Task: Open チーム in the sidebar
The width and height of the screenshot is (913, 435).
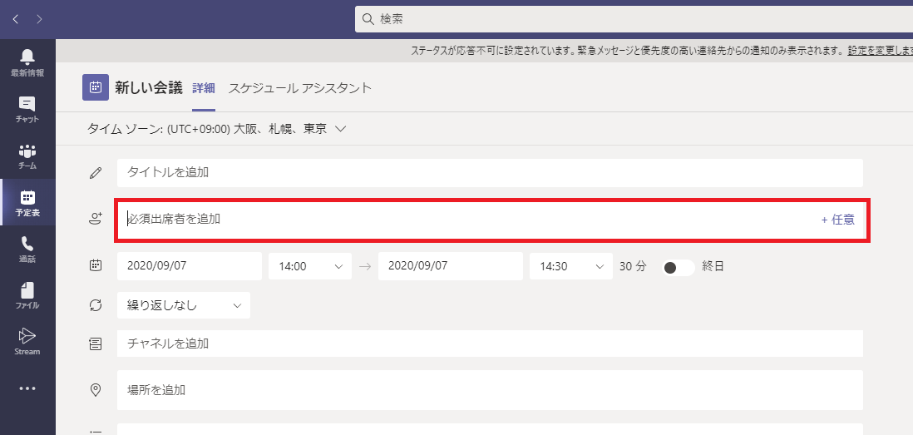Action: (x=27, y=156)
